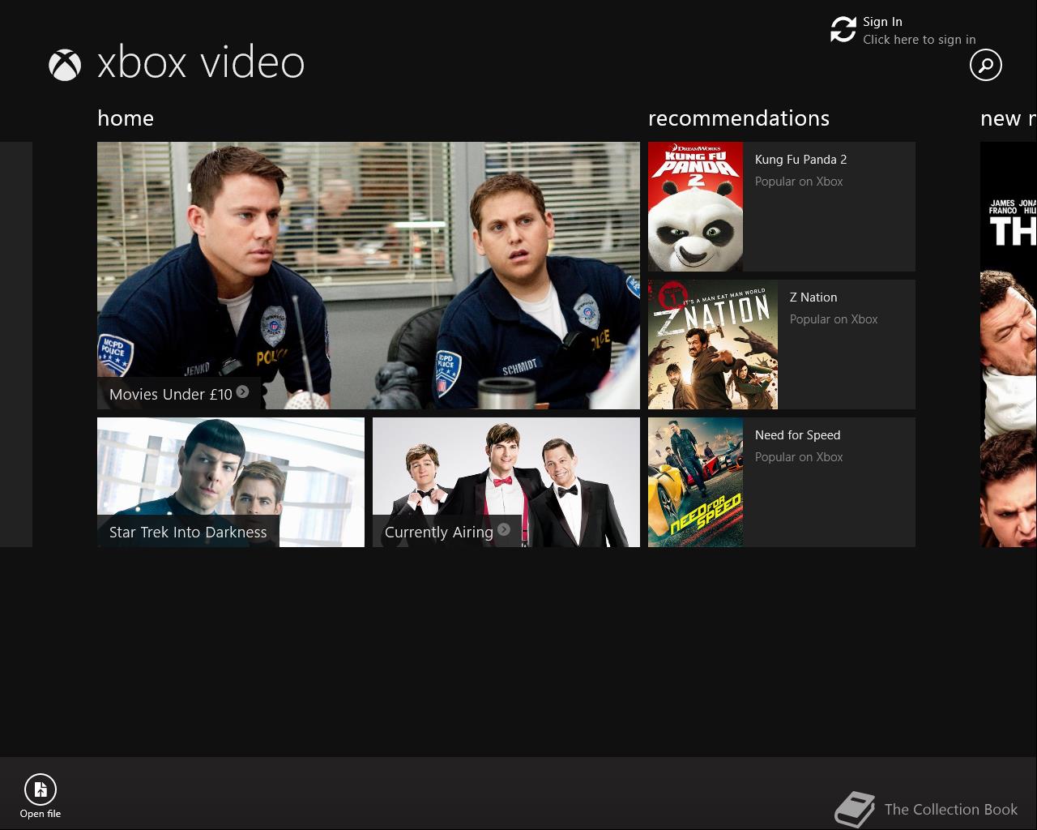
Task: Open the recommendations section heading
Action: pos(739,118)
